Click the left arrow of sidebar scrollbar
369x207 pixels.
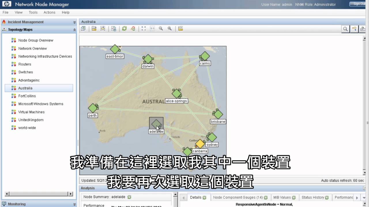click(x=7, y=194)
